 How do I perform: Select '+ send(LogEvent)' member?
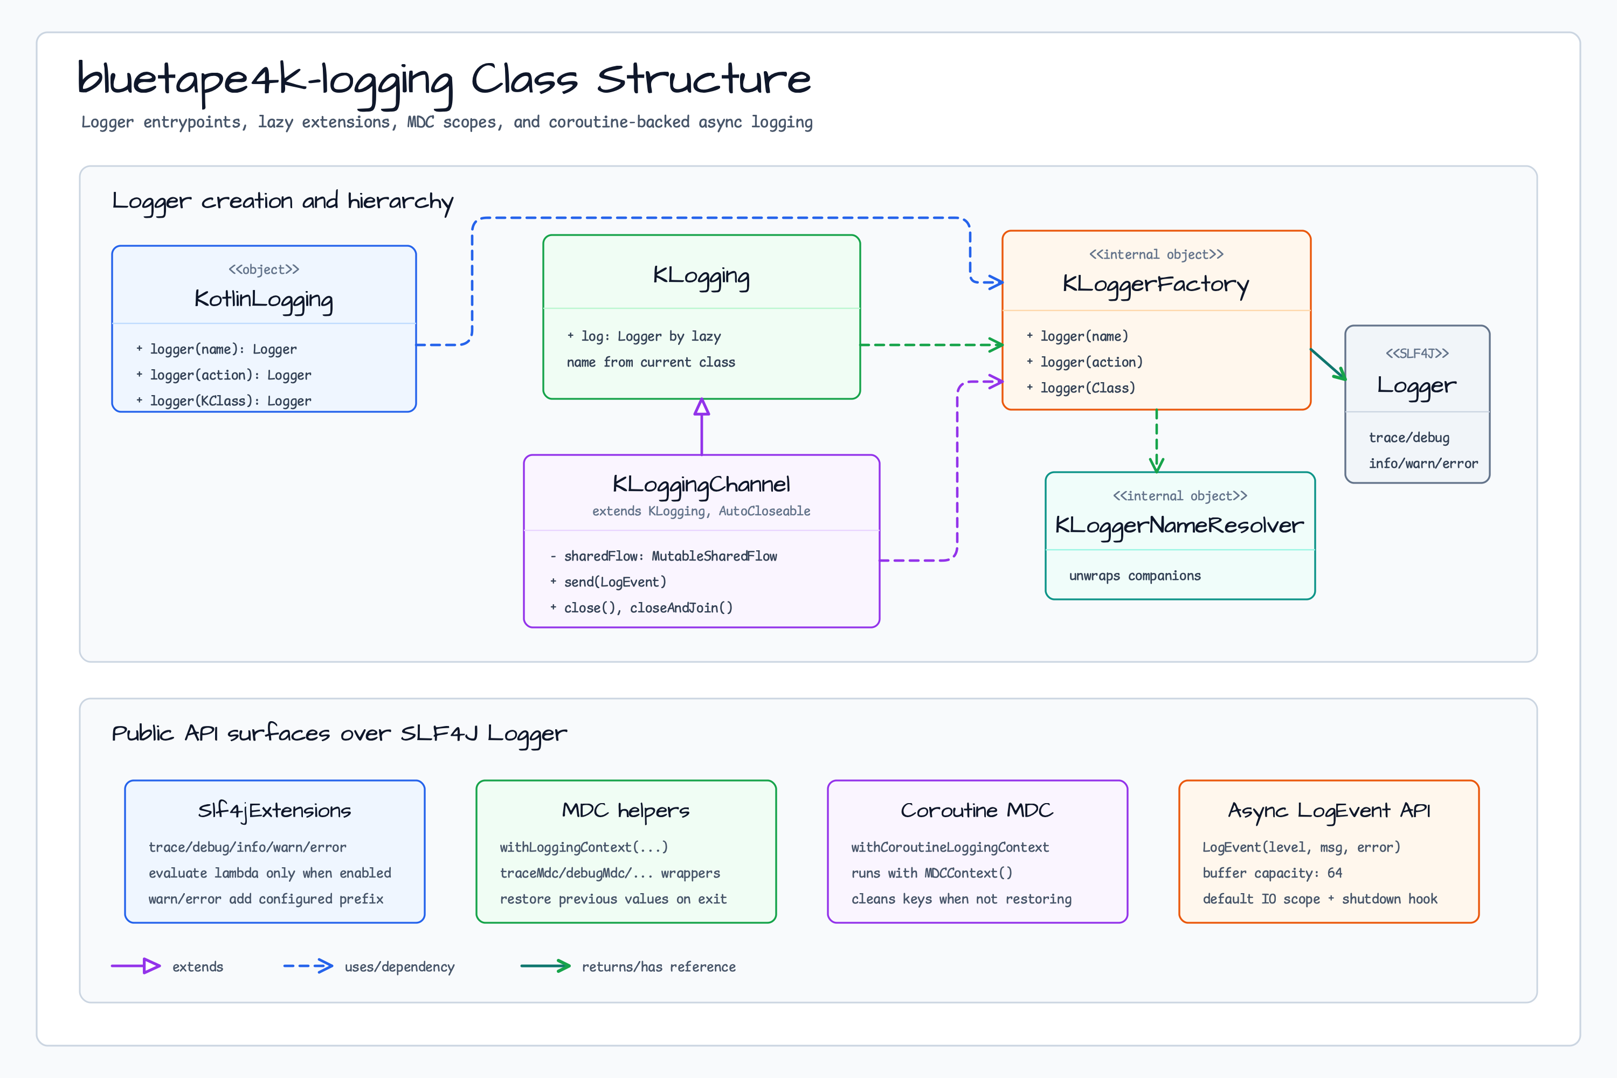609,582
